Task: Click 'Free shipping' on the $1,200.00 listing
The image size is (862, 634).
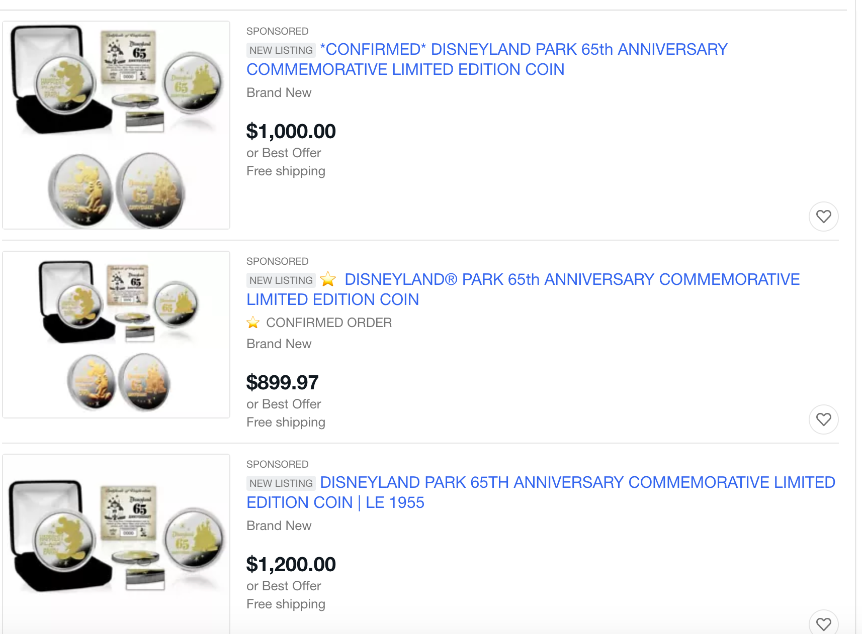Action: 286,604
